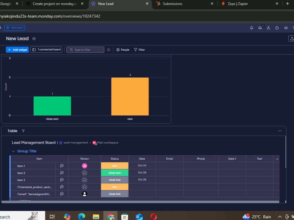Open the apps puzzle-piece icon
This screenshot has width=294, height=220.
point(277,28)
